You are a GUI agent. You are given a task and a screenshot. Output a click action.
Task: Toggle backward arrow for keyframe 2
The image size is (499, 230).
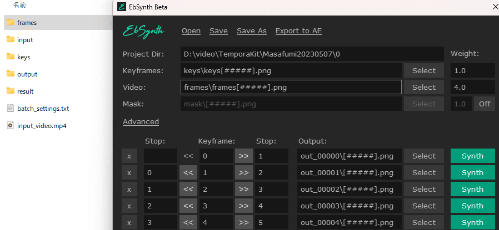188,189
